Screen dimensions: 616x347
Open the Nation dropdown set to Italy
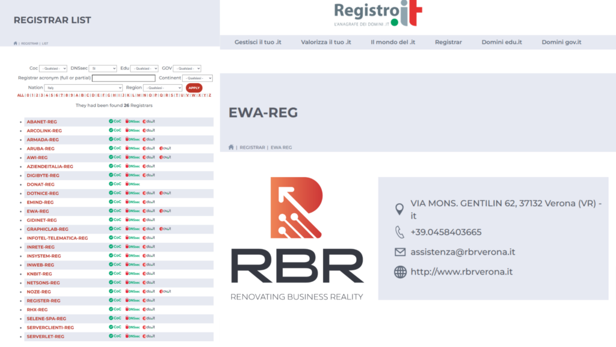tap(83, 88)
